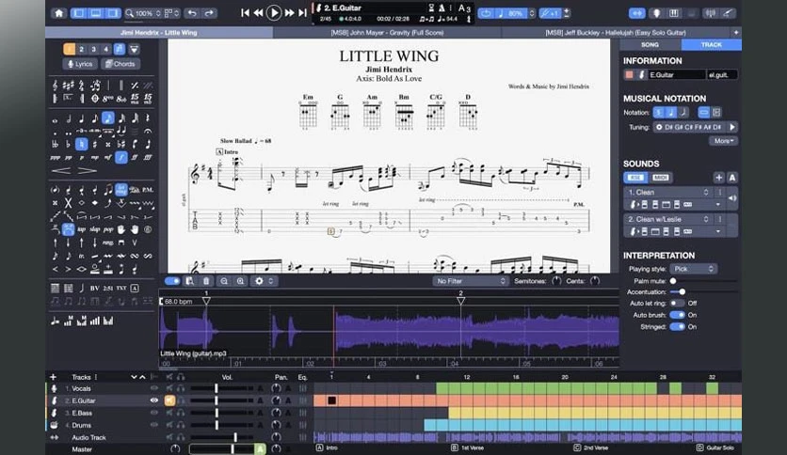This screenshot has height=455, width=787.
Task: Edit the el.guit. short name field
Action: (x=722, y=74)
